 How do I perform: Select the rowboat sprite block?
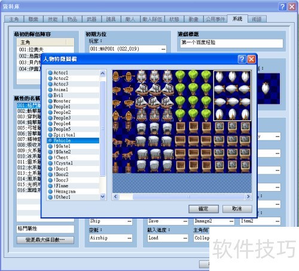coord(124,96)
